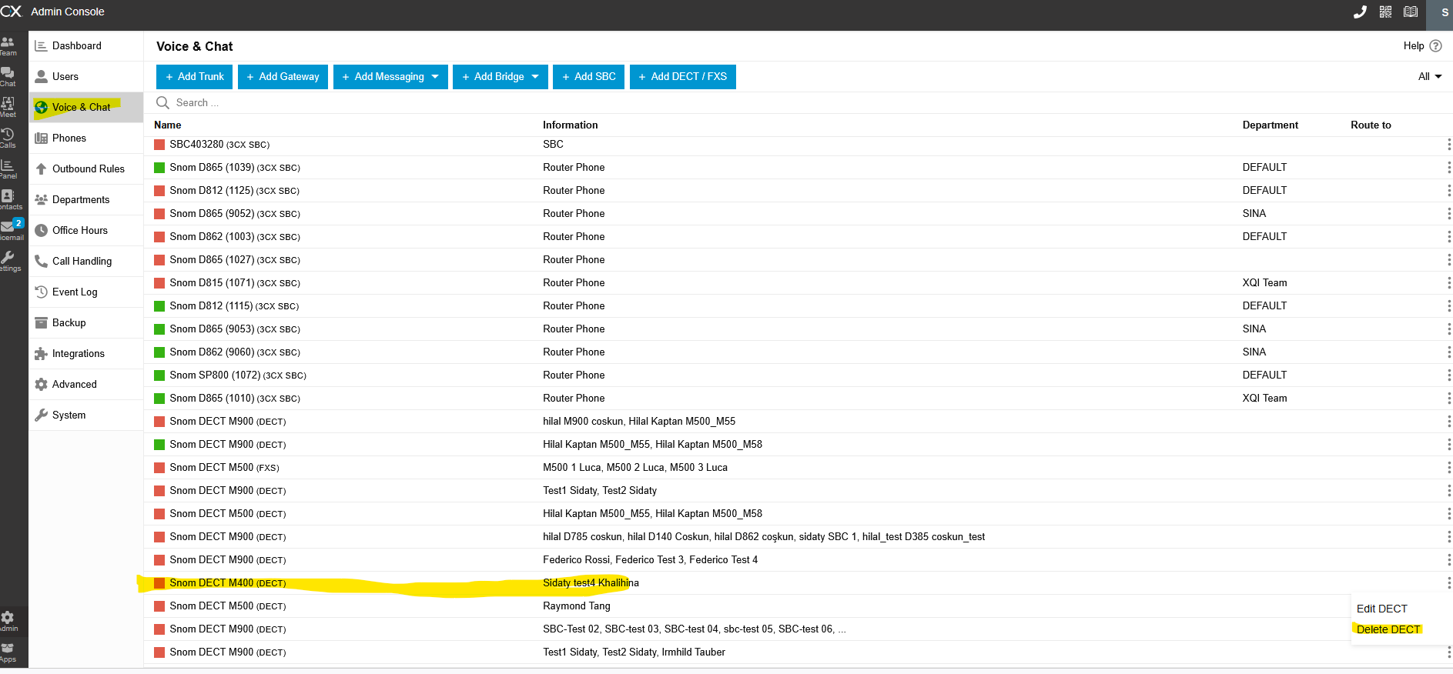This screenshot has width=1453, height=674.
Task: Select row Snom D865 (9053)
Action: tap(798, 329)
